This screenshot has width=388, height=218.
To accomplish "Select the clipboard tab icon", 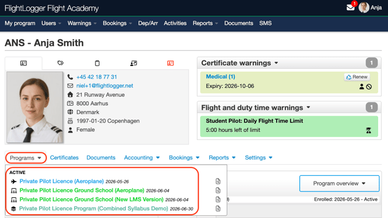I will pyautogui.click(x=97, y=63).
